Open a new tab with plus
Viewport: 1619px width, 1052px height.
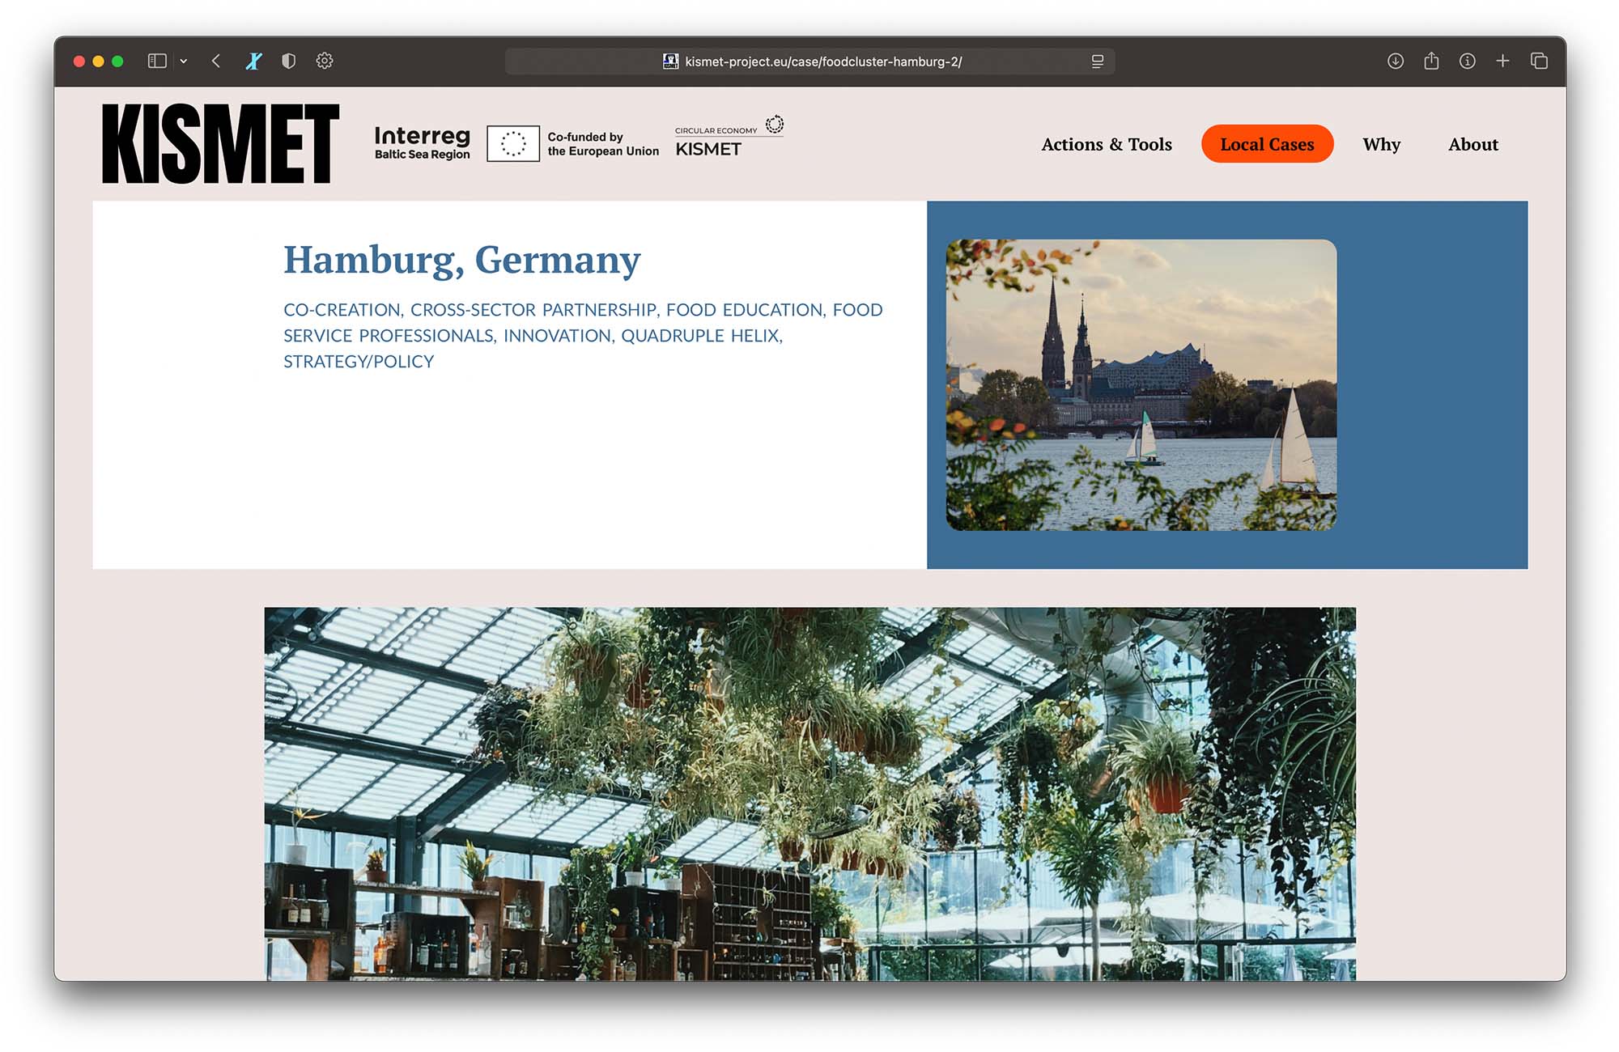(1502, 61)
